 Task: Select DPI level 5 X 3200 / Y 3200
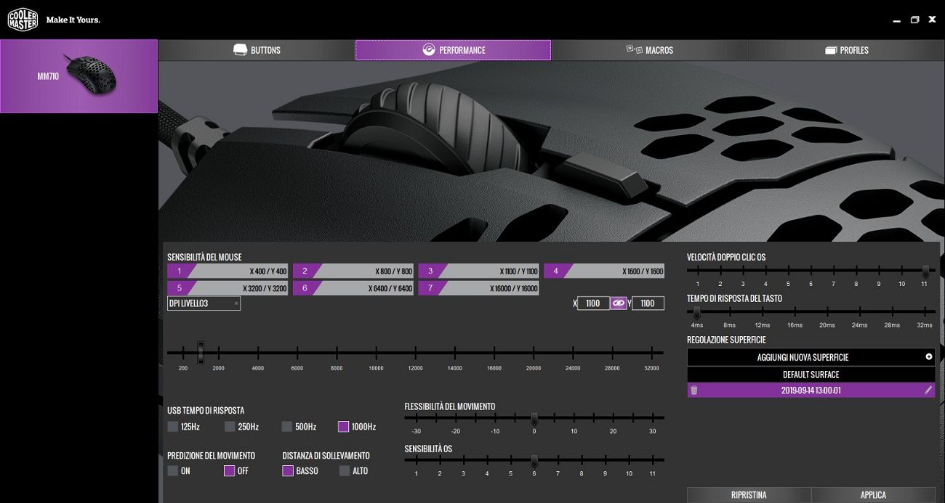(228, 288)
